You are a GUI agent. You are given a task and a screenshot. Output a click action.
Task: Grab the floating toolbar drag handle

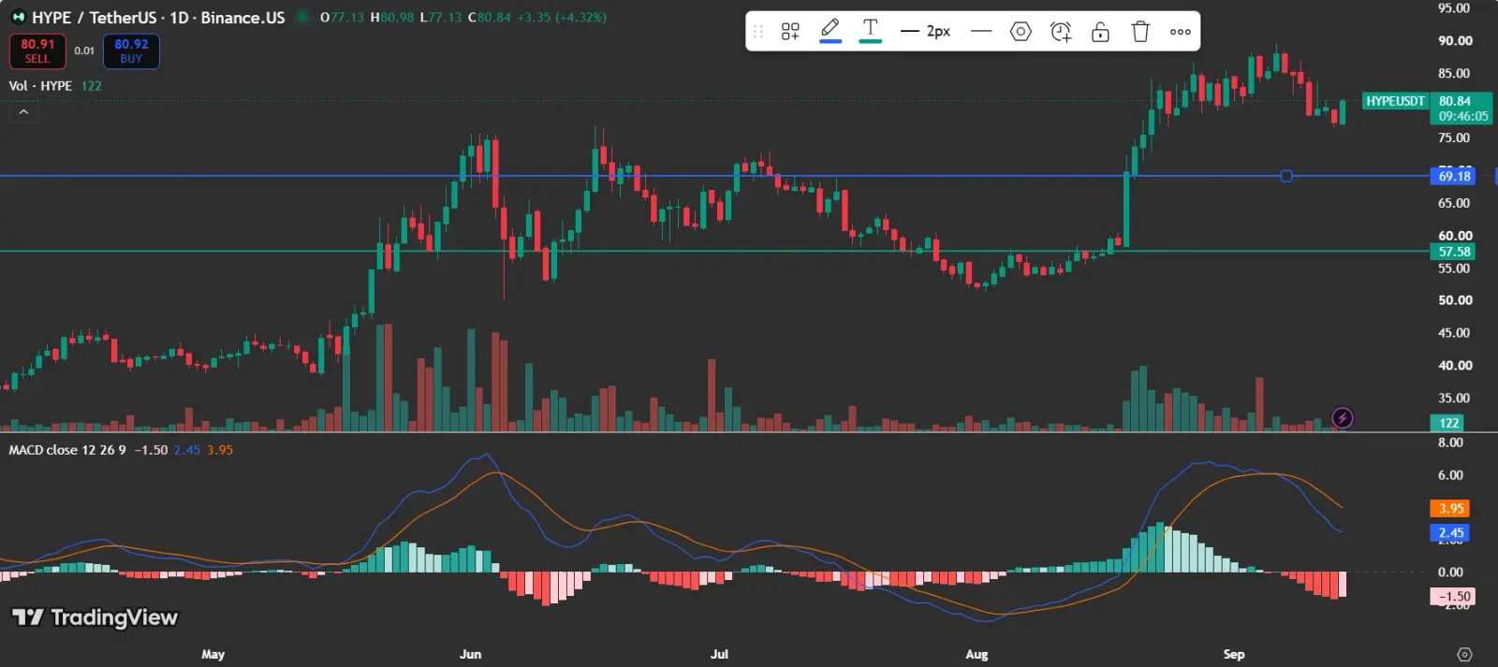pyautogui.click(x=758, y=32)
